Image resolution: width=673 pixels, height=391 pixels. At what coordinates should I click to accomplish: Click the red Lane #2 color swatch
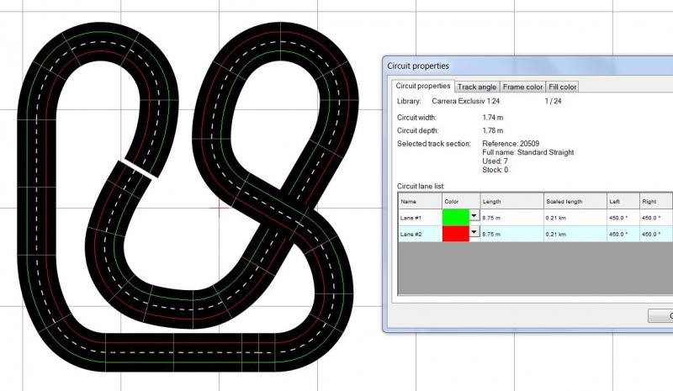455,234
